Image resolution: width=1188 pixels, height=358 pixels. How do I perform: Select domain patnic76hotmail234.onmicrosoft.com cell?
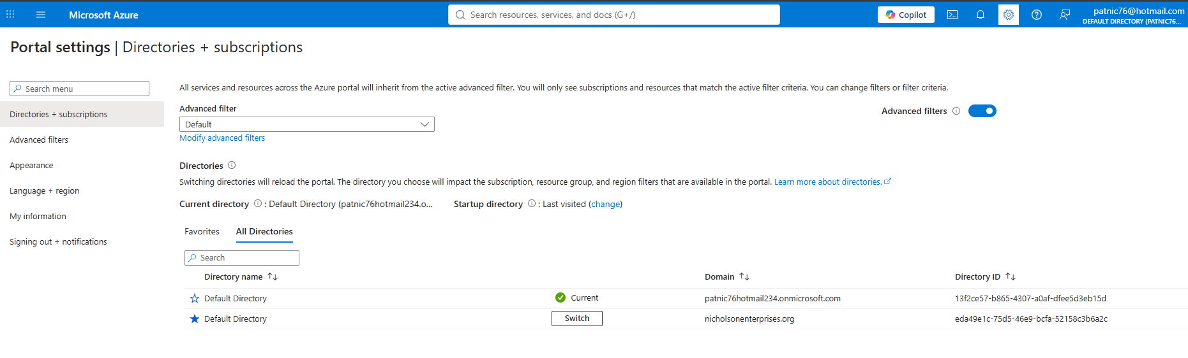(772, 298)
